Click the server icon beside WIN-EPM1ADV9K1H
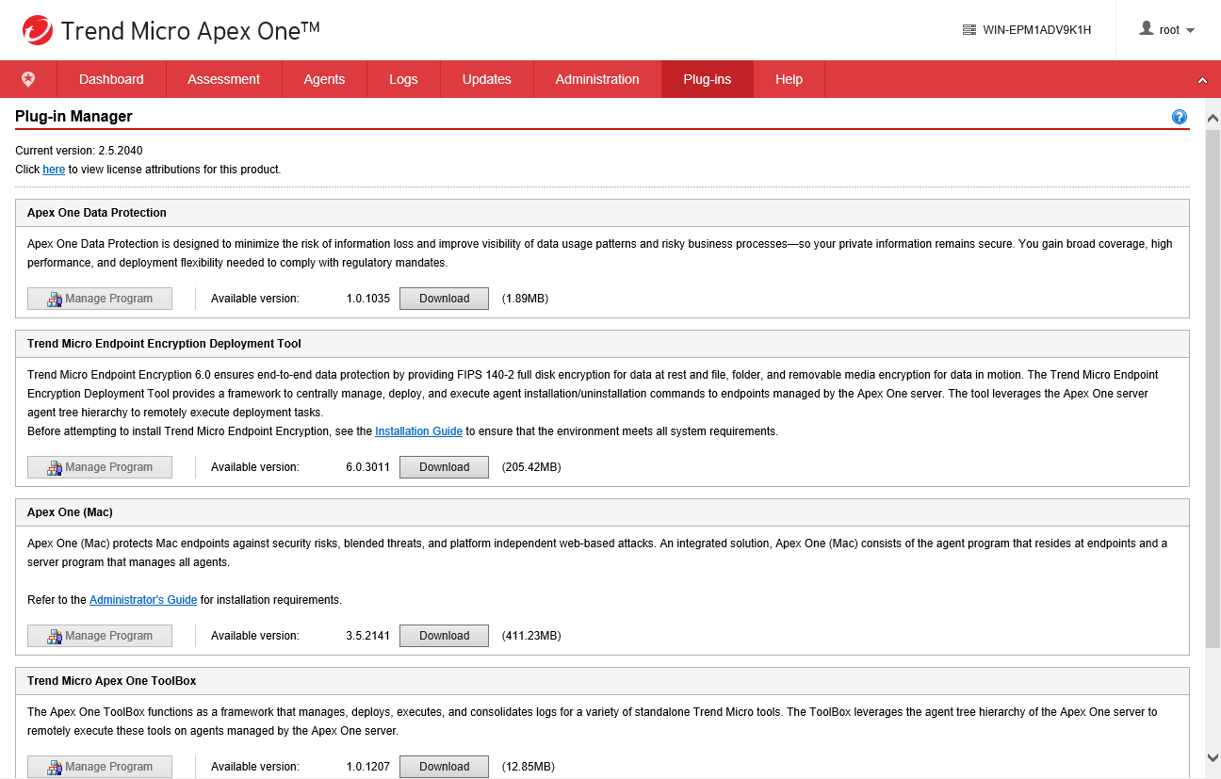 tap(969, 30)
